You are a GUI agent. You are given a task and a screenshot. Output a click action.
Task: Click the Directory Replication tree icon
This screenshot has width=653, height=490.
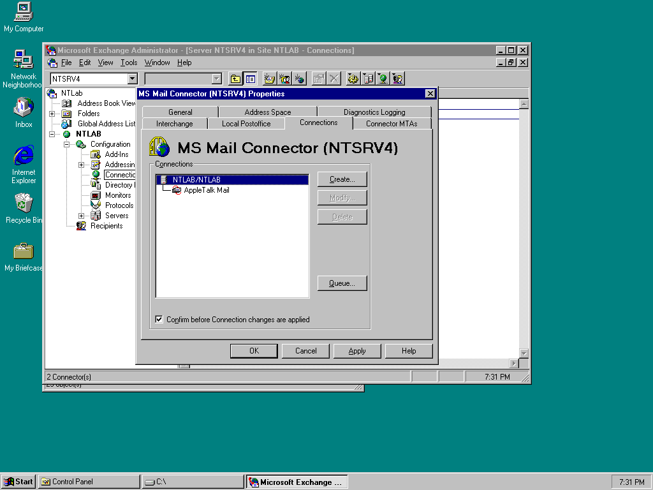pyautogui.click(x=96, y=185)
